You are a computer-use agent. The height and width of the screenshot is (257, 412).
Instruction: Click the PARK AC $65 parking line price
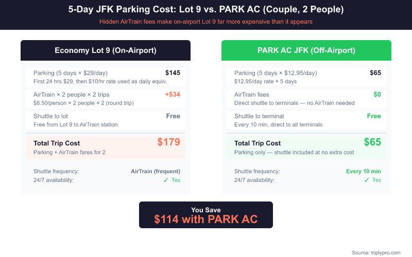pos(375,73)
